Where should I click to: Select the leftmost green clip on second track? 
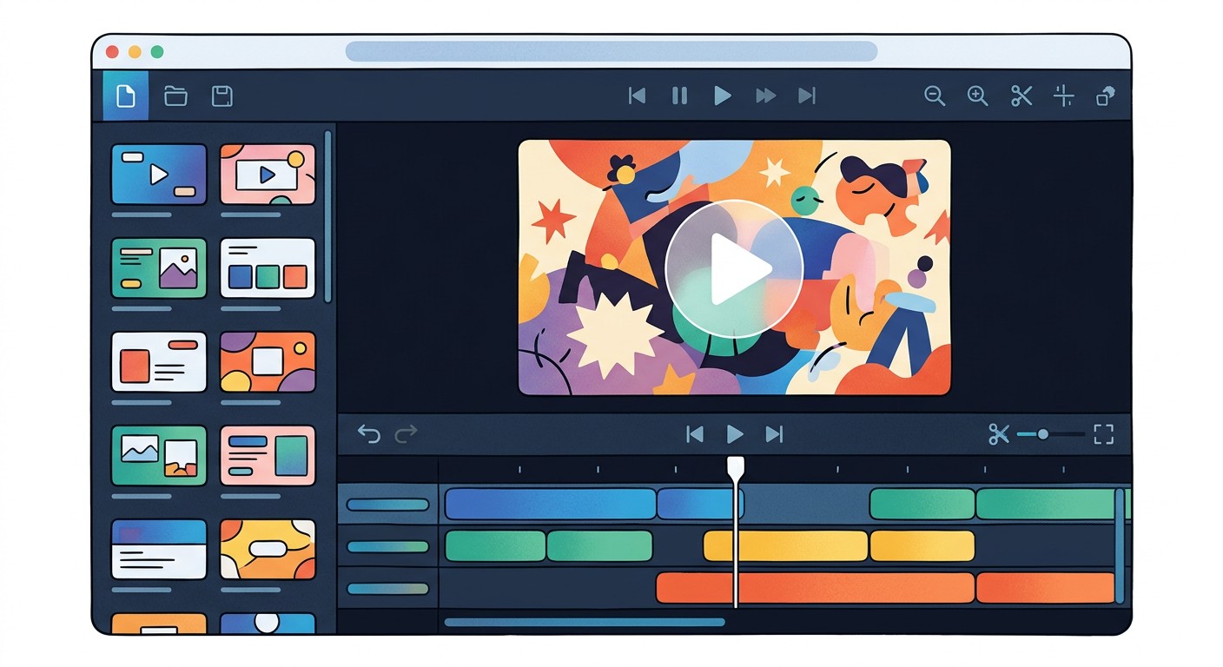495,546
